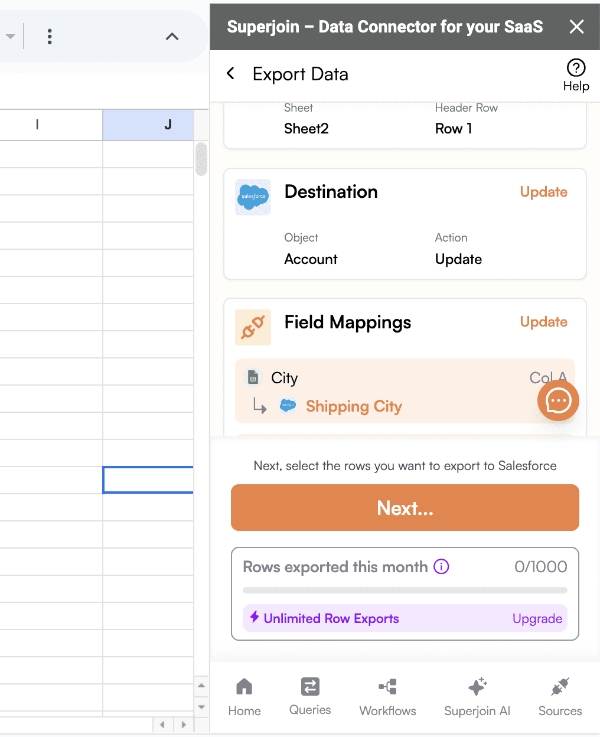Viewport: 600px width, 737px height.
Task: Open the Queries tab
Action: [310, 697]
